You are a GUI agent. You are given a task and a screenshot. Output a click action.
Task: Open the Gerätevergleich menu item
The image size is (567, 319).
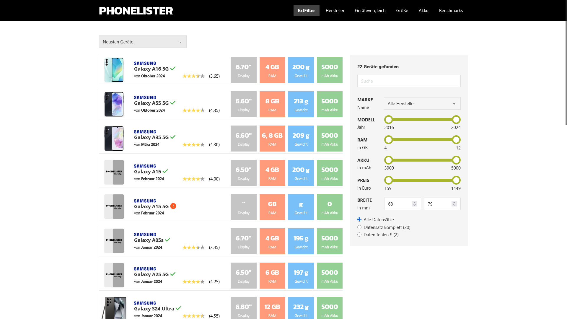[x=370, y=10]
